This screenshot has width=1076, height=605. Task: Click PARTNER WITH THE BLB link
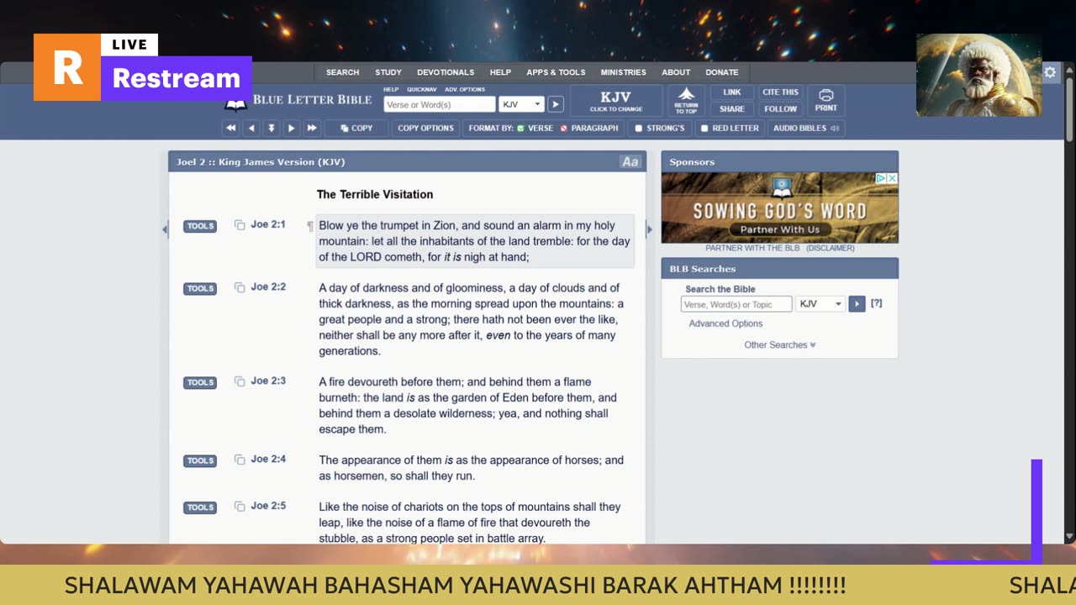pyautogui.click(x=752, y=248)
